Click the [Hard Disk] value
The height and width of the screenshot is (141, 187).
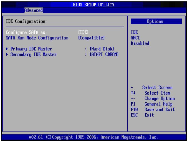coord(102,49)
